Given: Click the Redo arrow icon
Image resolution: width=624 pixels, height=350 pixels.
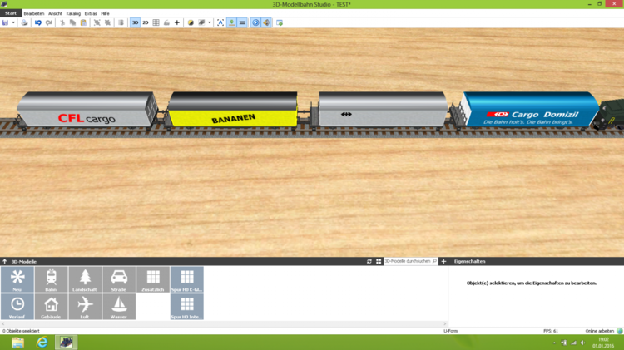Looking at the screenshot, I should point(48,22).
